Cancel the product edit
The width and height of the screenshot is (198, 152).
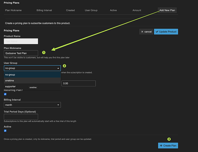[x=146, y=32]
